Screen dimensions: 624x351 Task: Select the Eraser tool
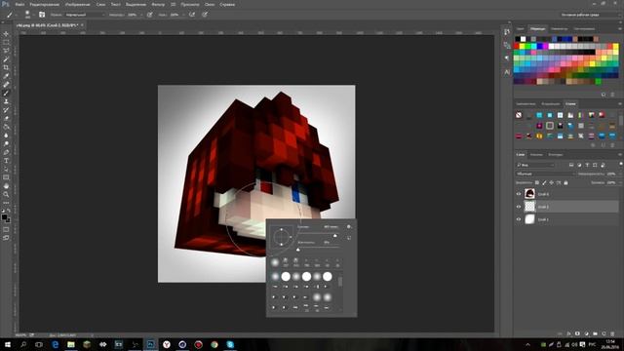coord(6,118)
